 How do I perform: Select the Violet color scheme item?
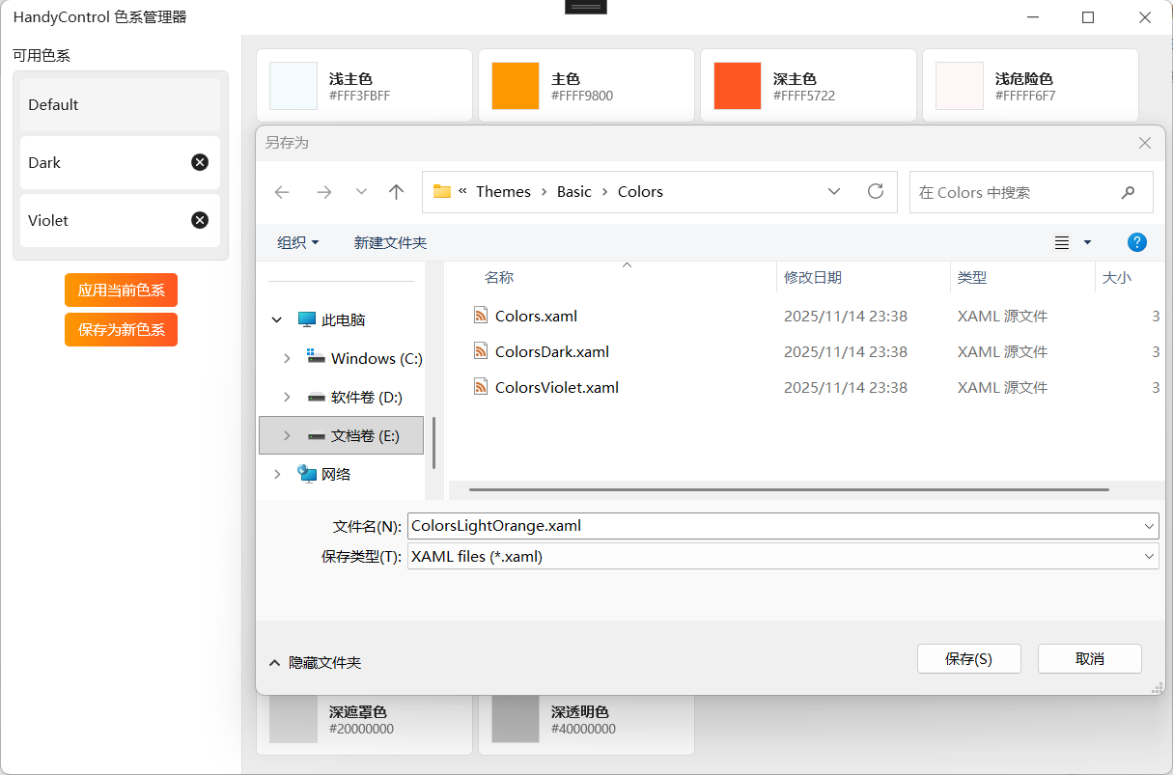[x=121, y=220]
